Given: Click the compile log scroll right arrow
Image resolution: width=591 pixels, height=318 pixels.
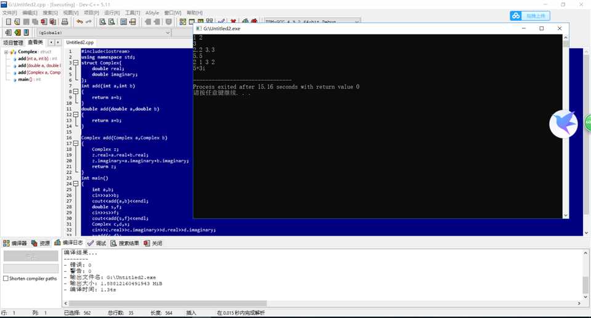Looking at the screenshot, I should coord(579,303).
